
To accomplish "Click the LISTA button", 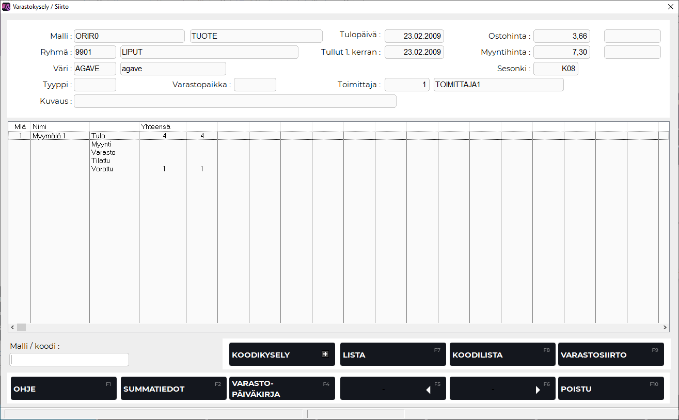I will (392, 354).
